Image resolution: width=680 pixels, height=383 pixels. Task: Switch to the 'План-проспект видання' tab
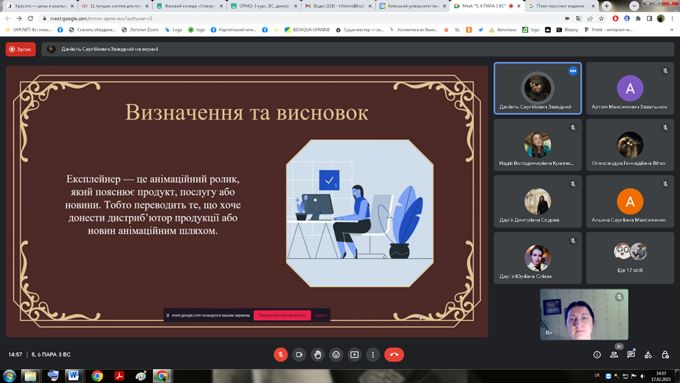[x=560, y=6]
